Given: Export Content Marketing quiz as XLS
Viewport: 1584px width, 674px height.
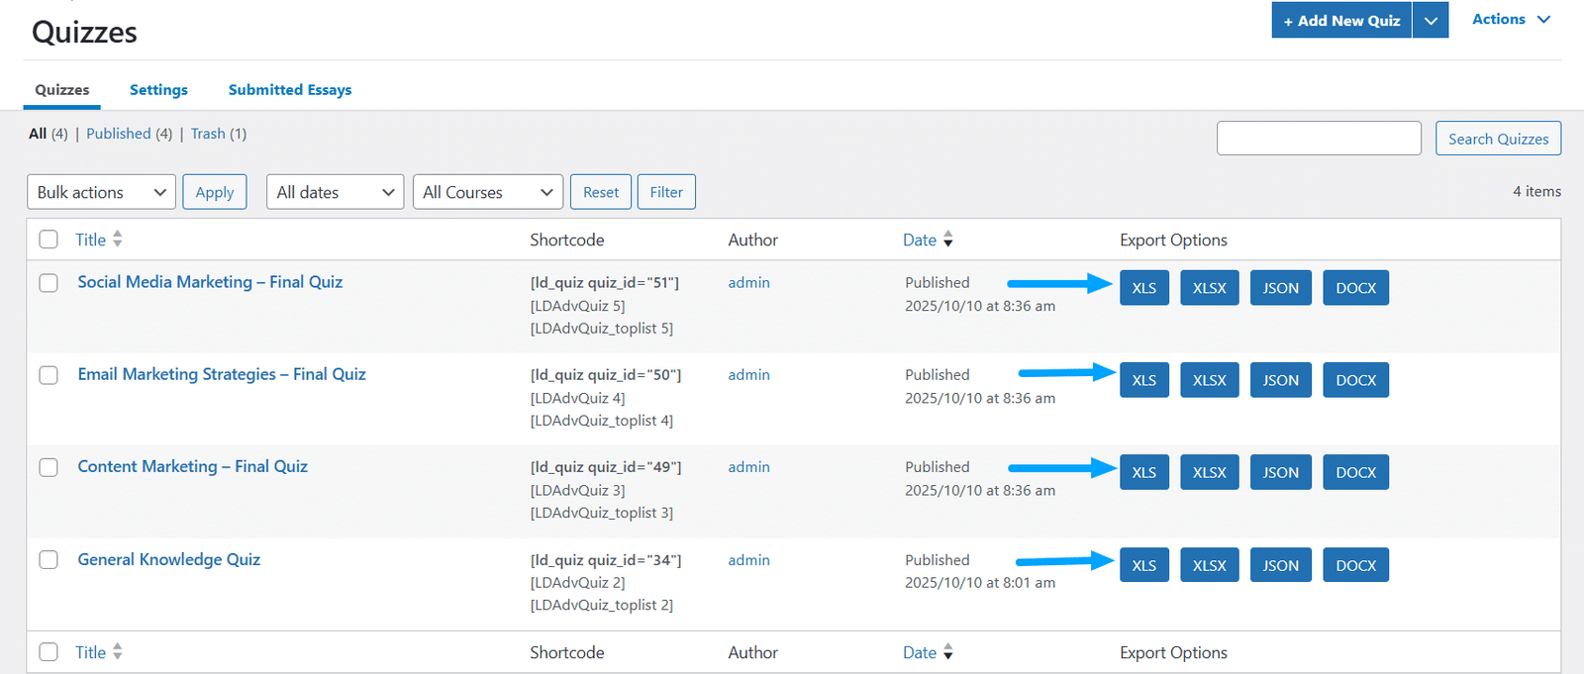Looking at the screenshot, I should coord(1144,472).
